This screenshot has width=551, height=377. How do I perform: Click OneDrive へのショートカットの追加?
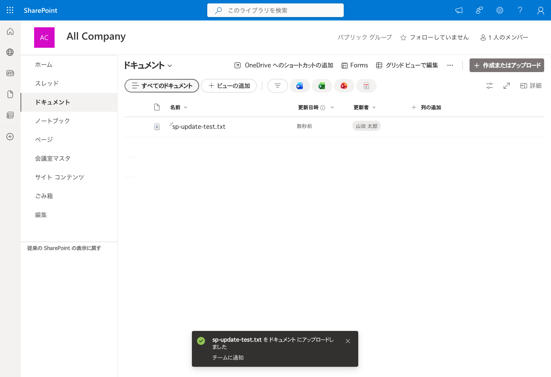click(x=284, y=65)
